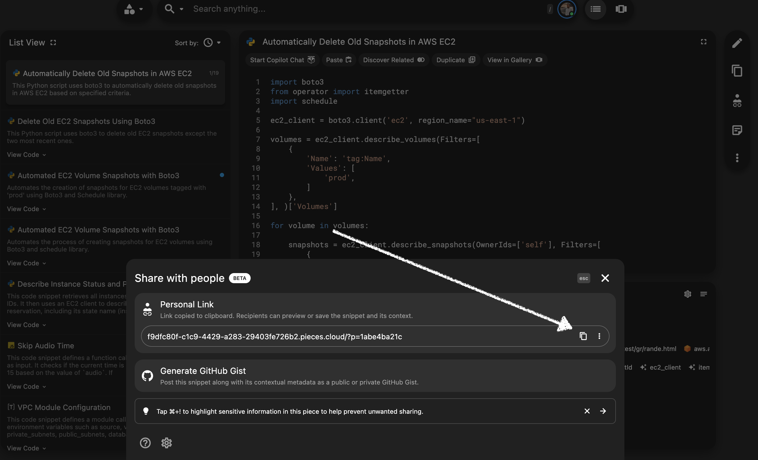758x460 pixels.
Task: Copy the personal link to clipboard
Action: coord(583,336)
